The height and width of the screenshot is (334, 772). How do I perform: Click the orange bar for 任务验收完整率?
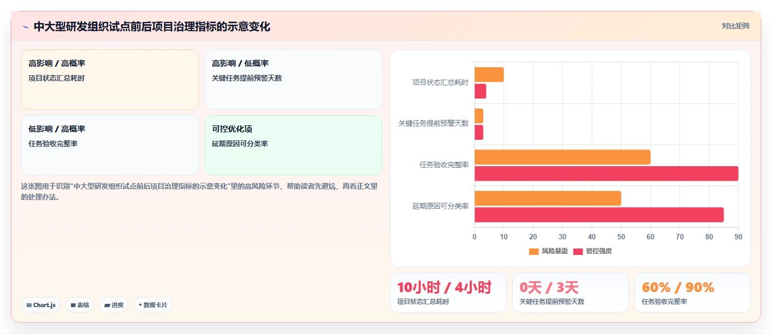562,157
